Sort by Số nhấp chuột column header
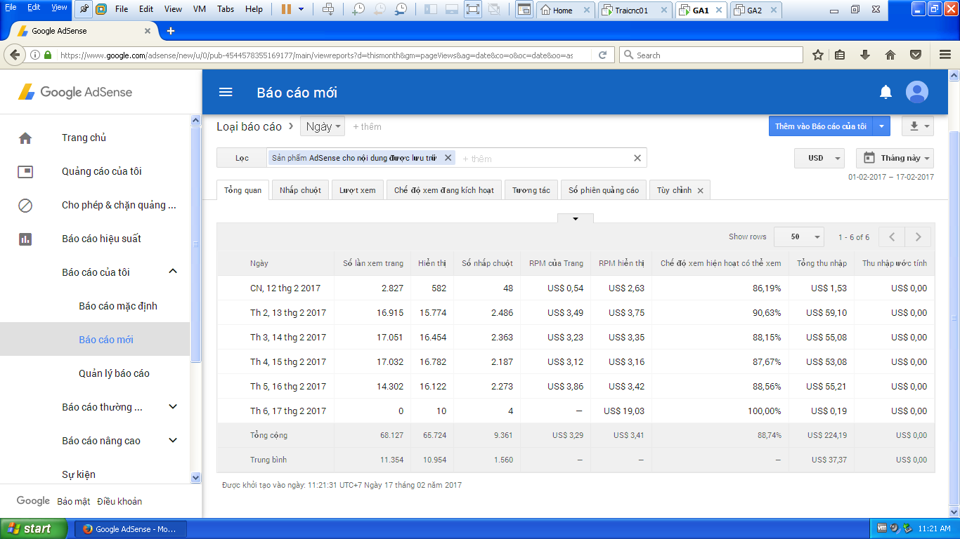The image size is (960, 539). [487, 263]
